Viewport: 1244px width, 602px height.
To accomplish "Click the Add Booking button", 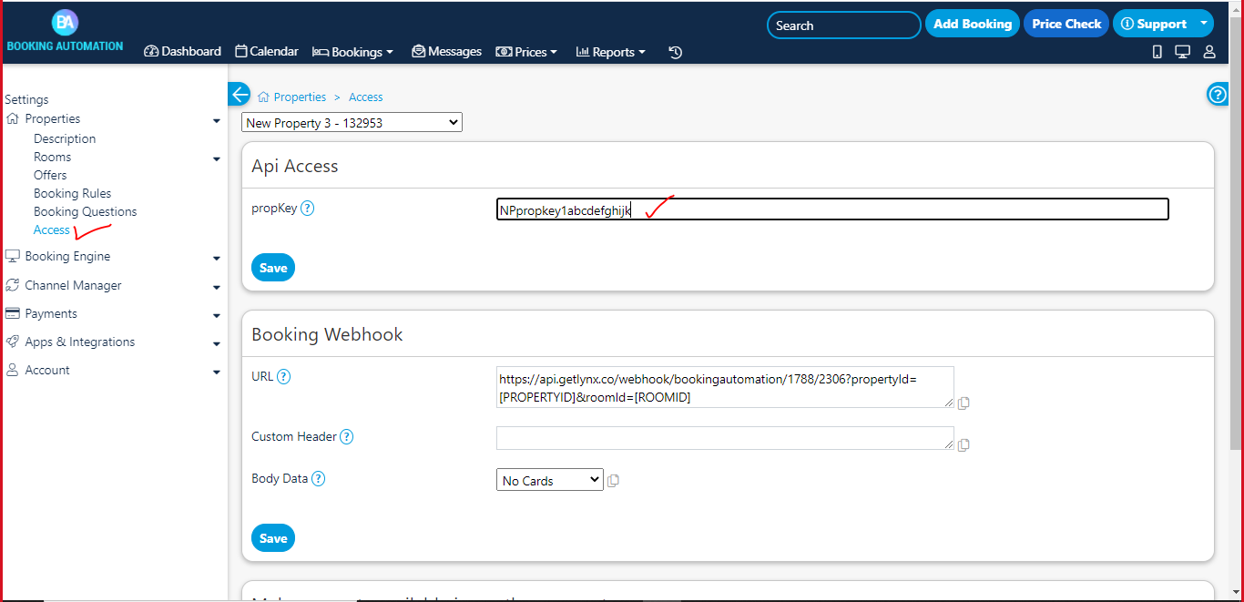I will coord(973,25).
